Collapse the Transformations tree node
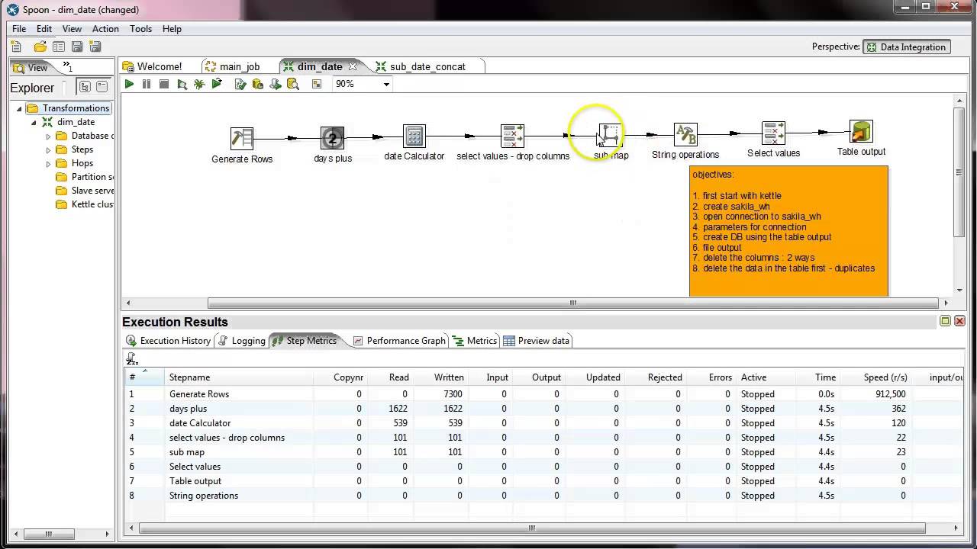 (19, 108)
